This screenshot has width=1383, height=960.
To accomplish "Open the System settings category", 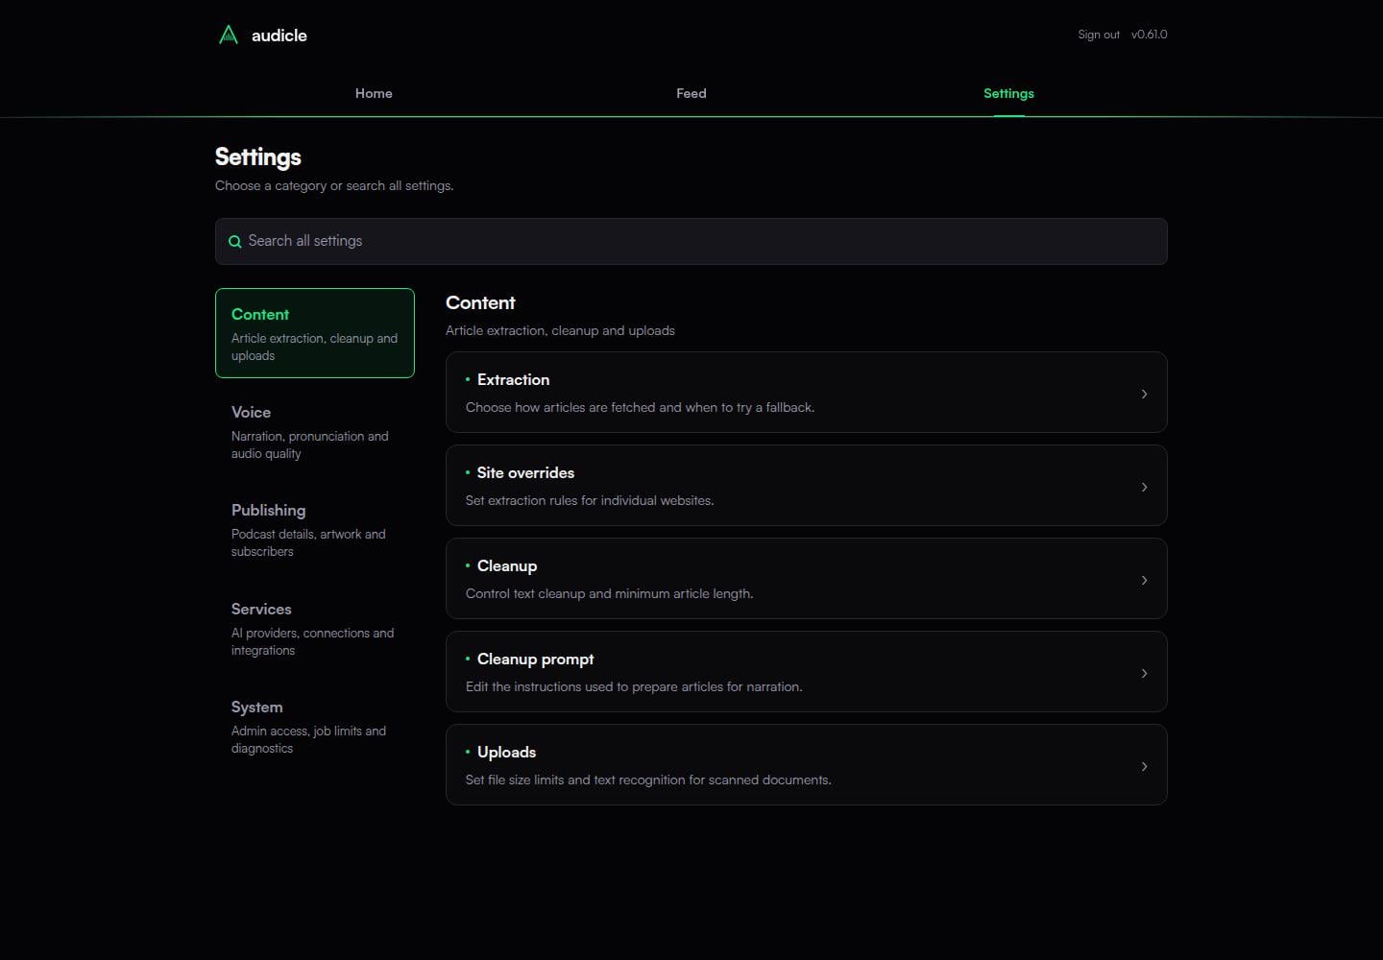I will click(x=315, y=726).
